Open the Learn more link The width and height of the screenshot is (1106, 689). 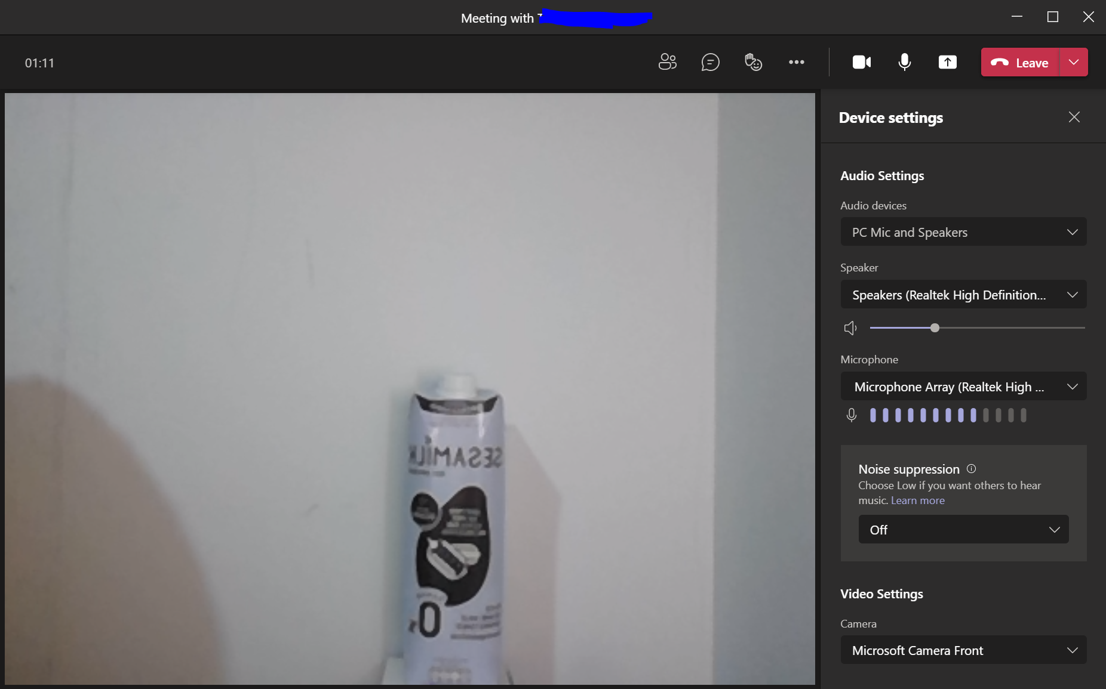(x=918, y=500)
